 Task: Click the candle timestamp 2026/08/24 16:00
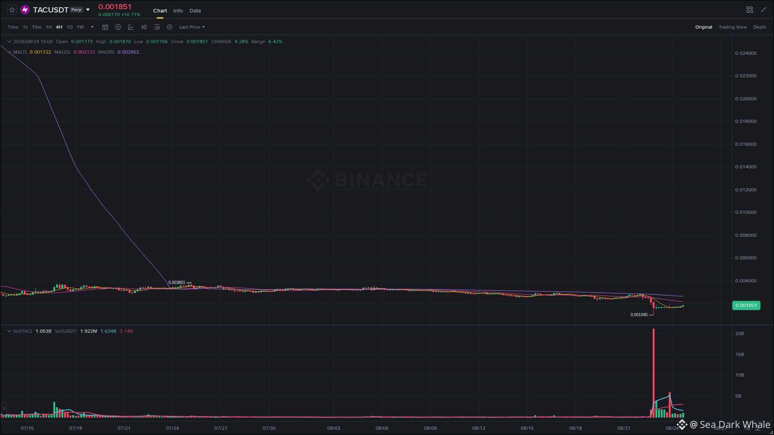pos(33,41)
